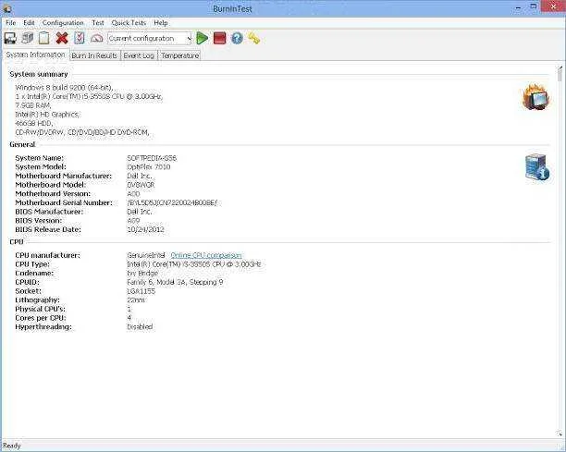This screenshot has height=452, width=566.
Task: Click the CPUID value Family 6, Model 3A
Action: click(x=175, y=282)
